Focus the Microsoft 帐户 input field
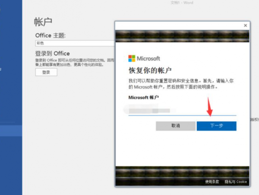 tap(182, 110)
